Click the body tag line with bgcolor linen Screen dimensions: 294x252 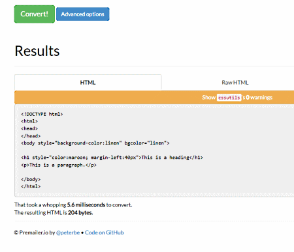95,143
